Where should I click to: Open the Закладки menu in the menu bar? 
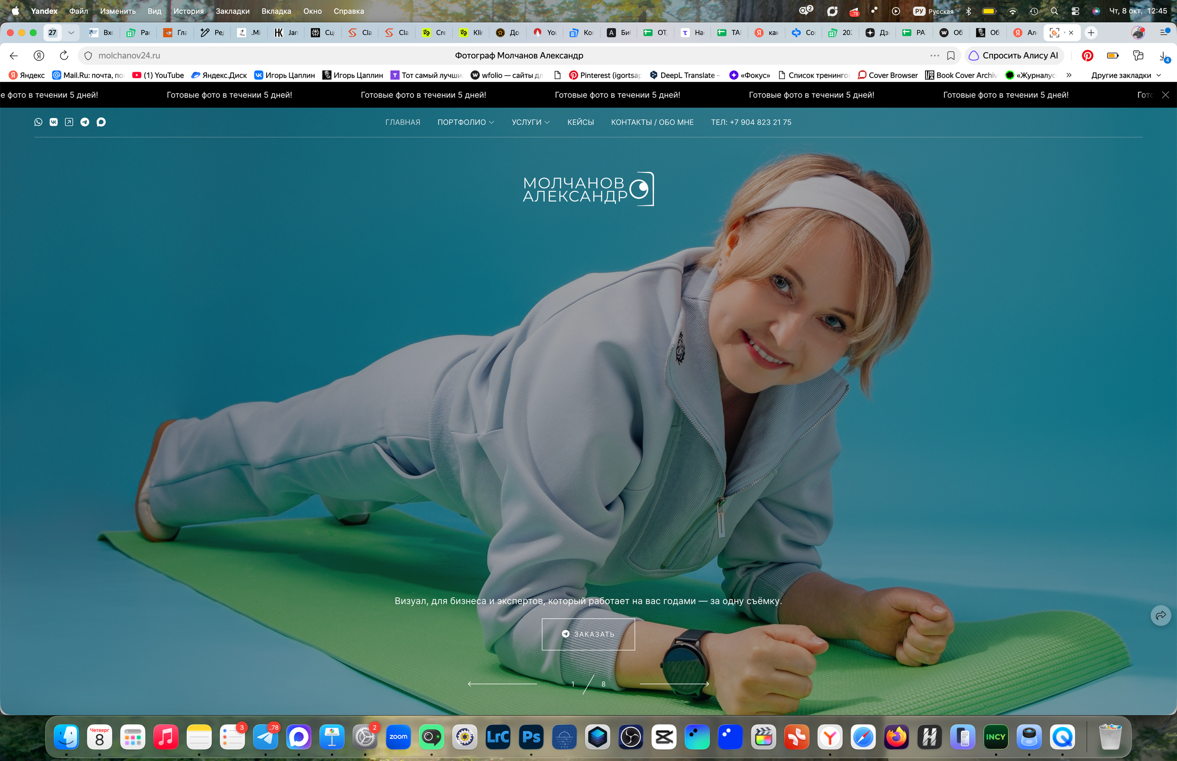232,11
